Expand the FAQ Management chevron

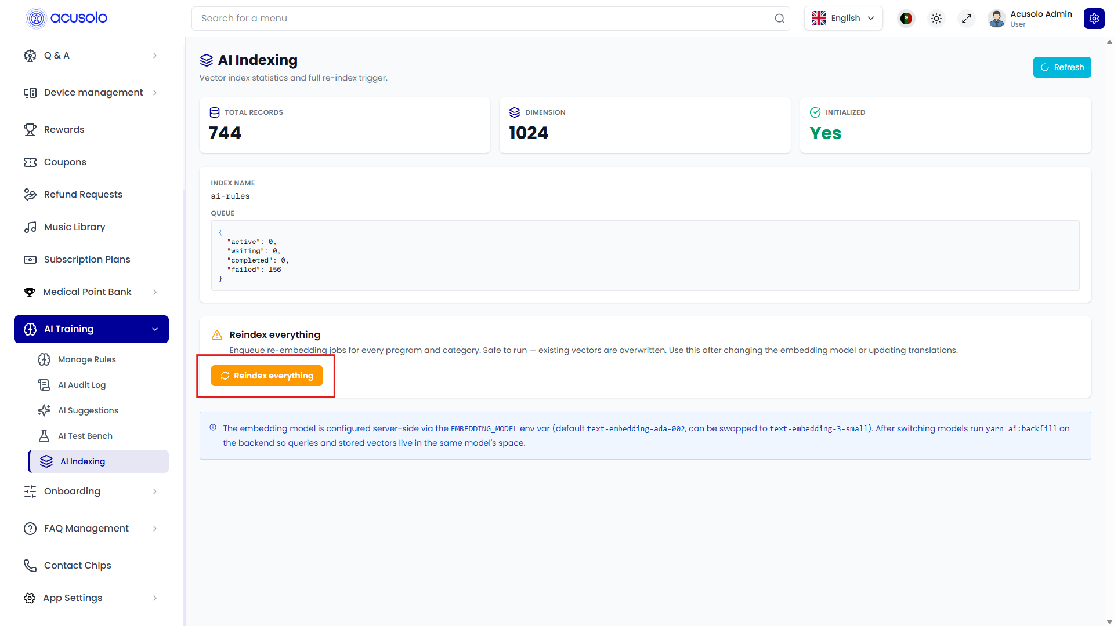[x=155, y=529]
